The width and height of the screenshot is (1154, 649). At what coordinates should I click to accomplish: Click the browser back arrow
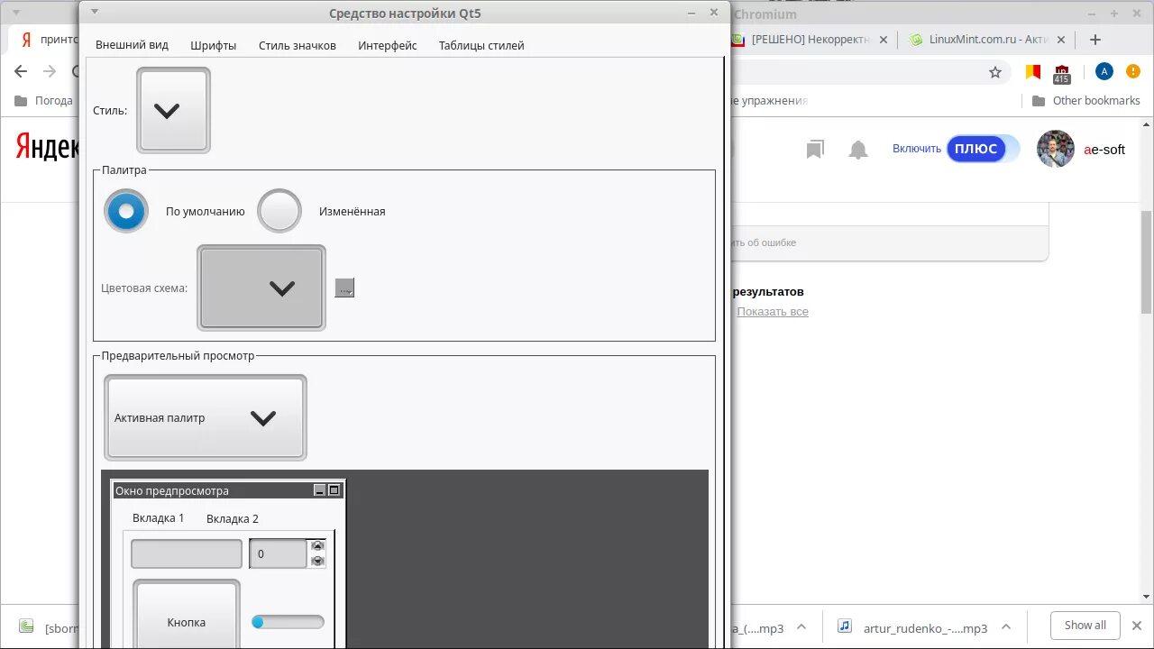(x=20, y=70)
